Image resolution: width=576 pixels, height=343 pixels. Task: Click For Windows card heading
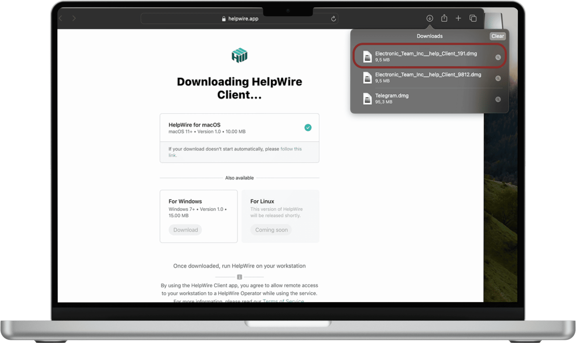[185, 201]
